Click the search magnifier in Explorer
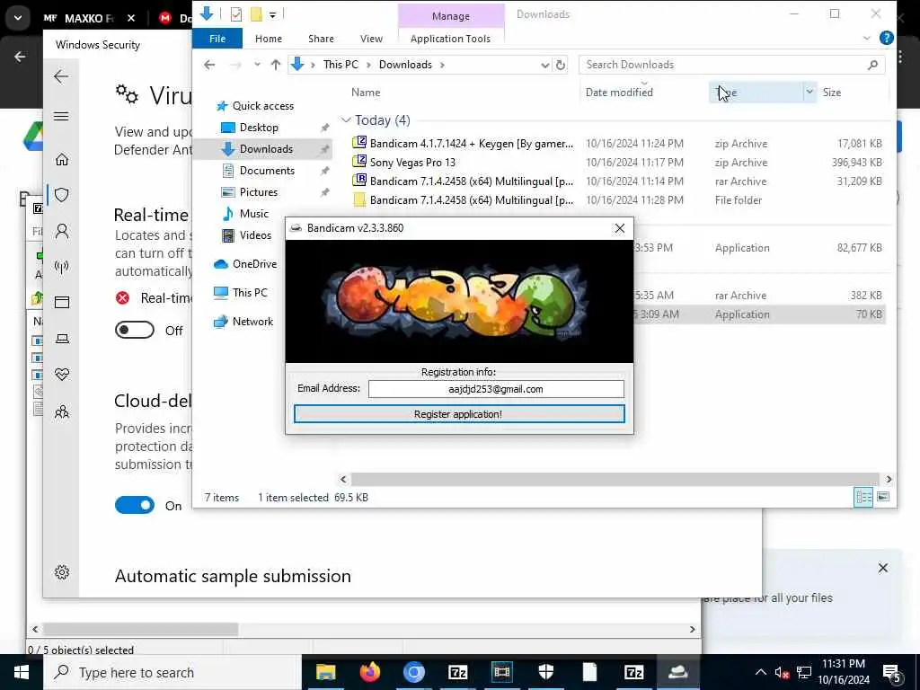 click(x=872, y=65)
